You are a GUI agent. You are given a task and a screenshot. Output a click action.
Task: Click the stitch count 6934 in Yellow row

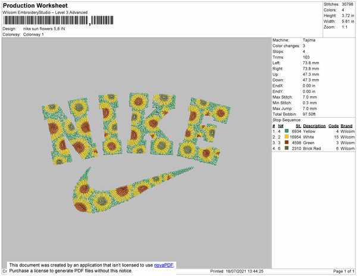pyautogui.click(x=296, y=131)
